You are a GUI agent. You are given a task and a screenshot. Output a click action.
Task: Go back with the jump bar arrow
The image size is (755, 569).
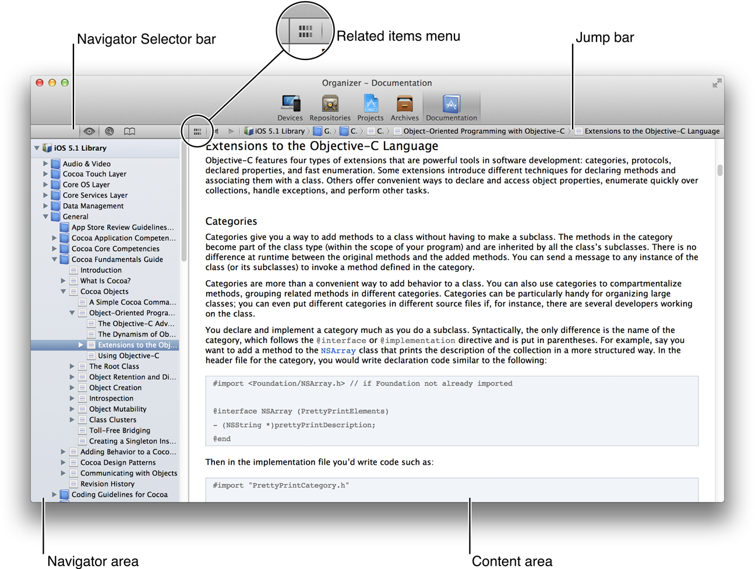point(217,132)
